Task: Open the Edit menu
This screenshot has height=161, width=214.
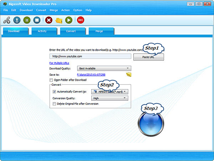Action: tap(14, 10)
